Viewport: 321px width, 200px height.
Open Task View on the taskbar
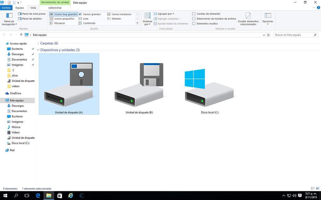pos(27,196)
